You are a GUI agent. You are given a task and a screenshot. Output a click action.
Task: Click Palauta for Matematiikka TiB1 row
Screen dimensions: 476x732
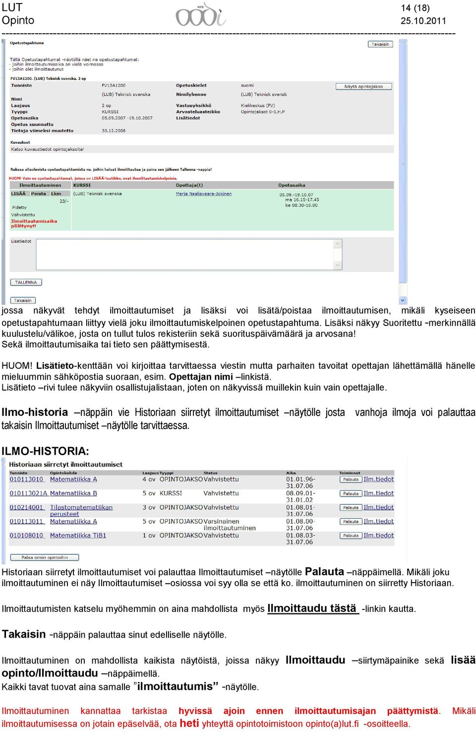(x=351, y=535)
